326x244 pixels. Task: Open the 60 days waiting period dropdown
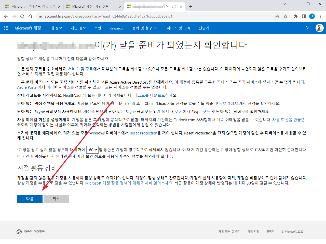92,150
